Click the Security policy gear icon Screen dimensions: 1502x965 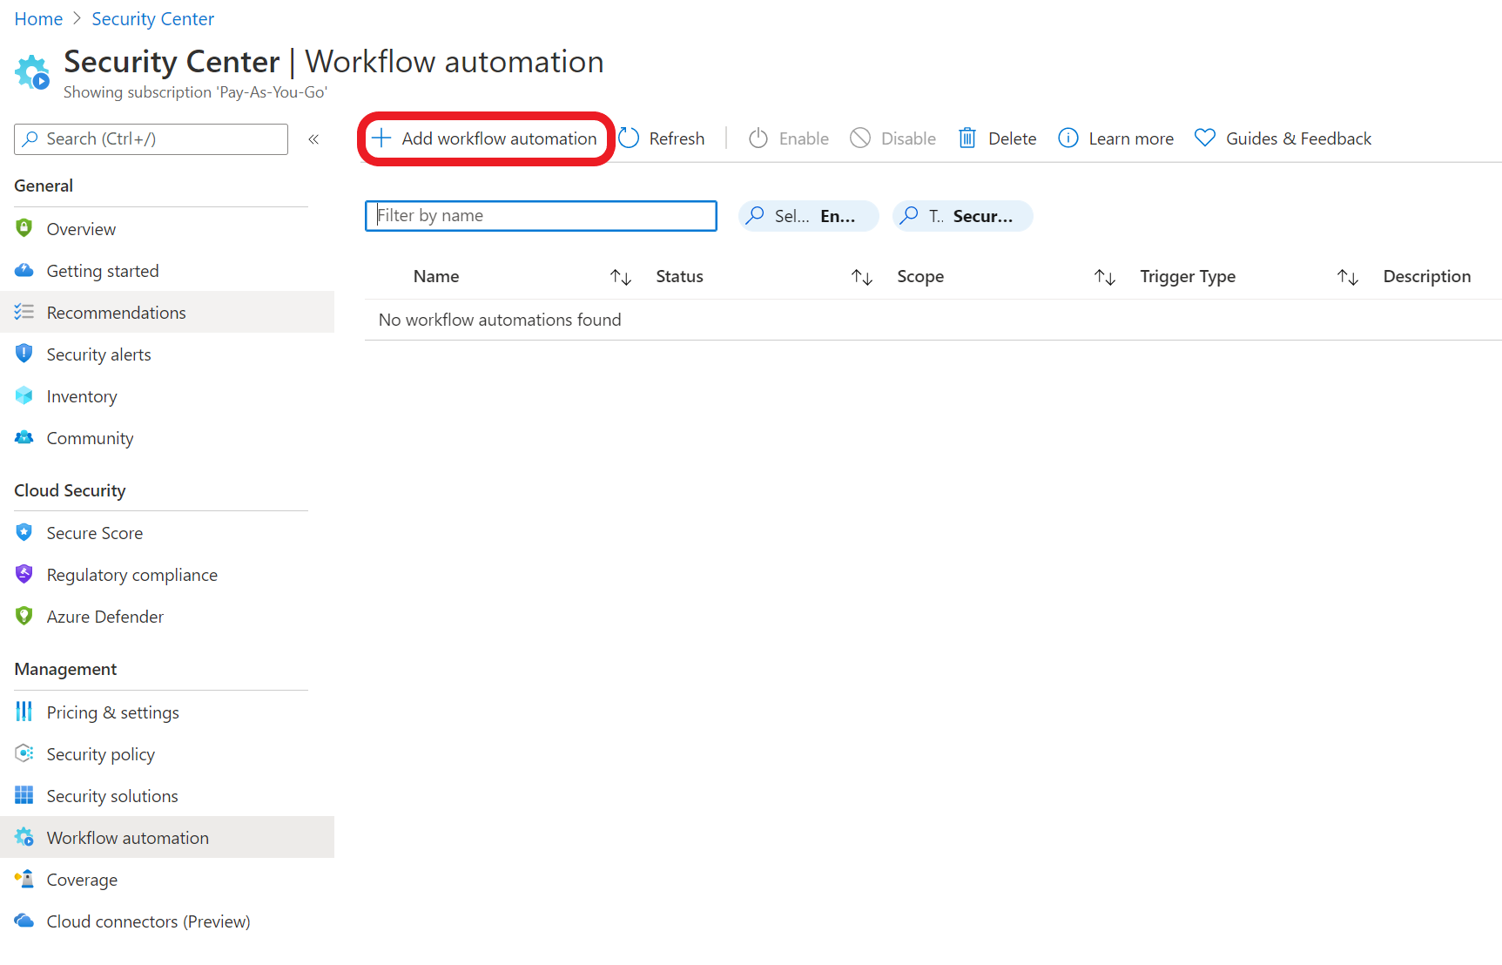24,753
